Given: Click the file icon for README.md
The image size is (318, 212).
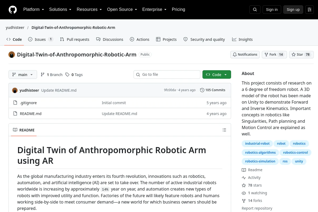Looking at the screenshot, I should [x=15, y=114].
